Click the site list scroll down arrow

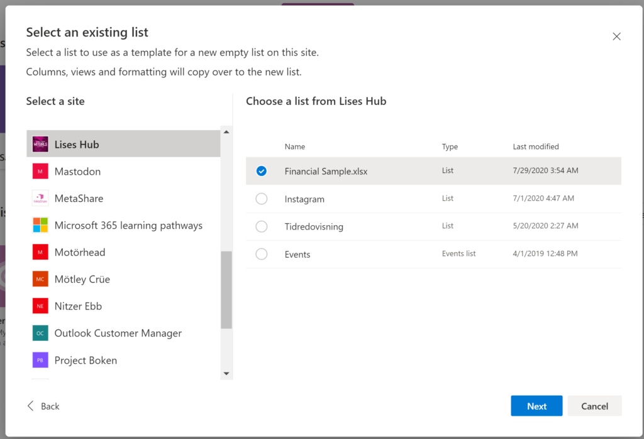point(226,374)
